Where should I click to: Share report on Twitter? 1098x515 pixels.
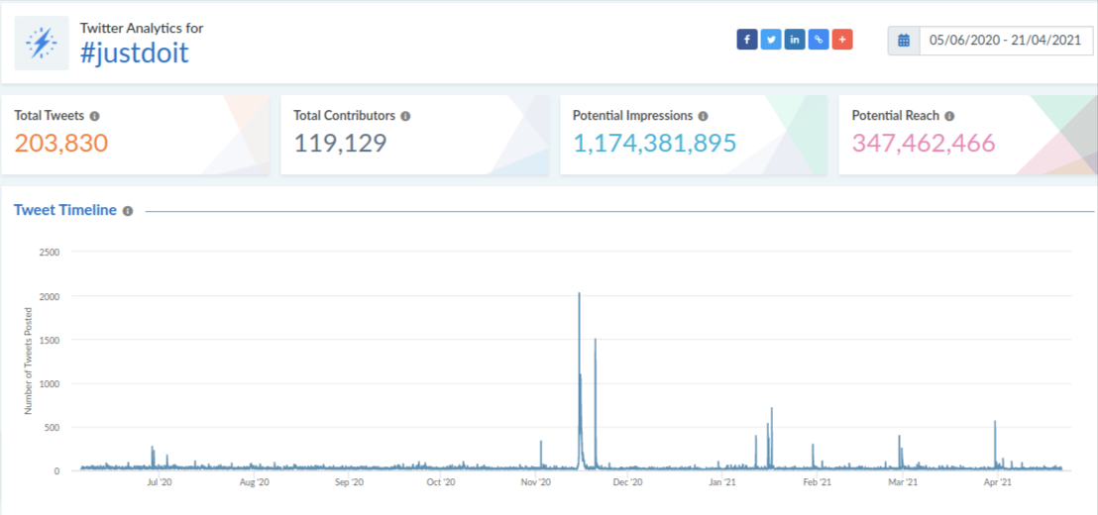pyautogui.click(x=771, y=40)
